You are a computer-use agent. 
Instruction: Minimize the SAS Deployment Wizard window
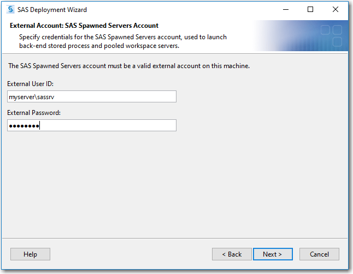285,9
